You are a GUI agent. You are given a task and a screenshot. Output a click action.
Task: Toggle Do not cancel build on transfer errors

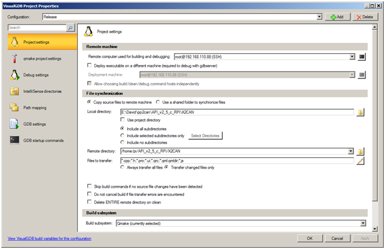coord(89,194)
